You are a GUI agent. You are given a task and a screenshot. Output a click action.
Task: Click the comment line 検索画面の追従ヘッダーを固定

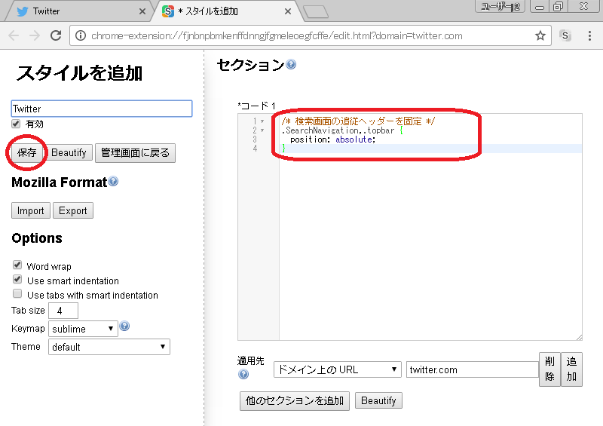(x=358, y=121)
